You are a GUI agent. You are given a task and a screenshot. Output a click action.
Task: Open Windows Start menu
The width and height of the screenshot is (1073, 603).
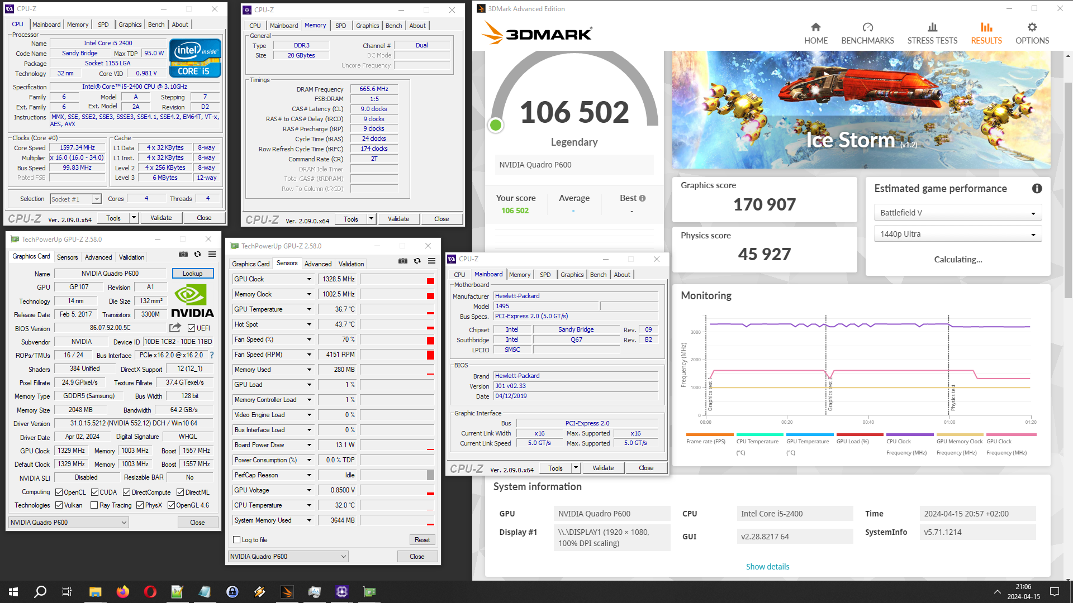(x=13, y=592)
